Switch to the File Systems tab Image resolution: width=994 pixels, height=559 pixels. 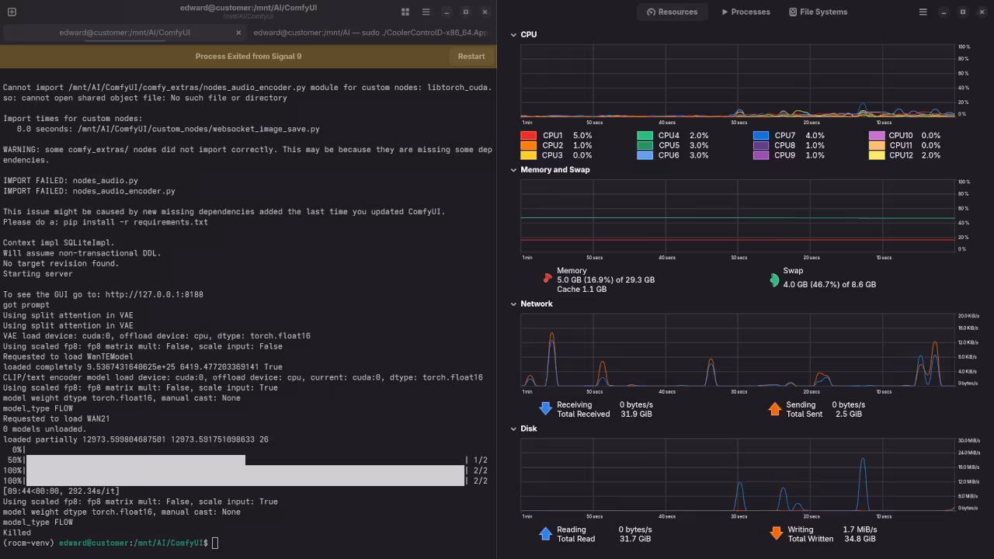(818, 12)
